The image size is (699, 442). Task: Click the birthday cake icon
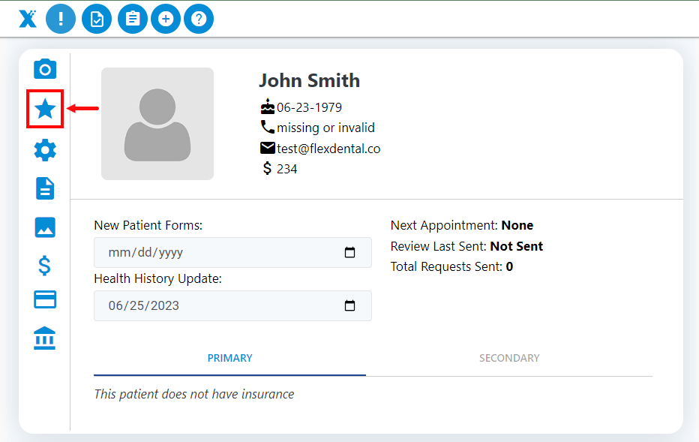[x=268, y=107]
